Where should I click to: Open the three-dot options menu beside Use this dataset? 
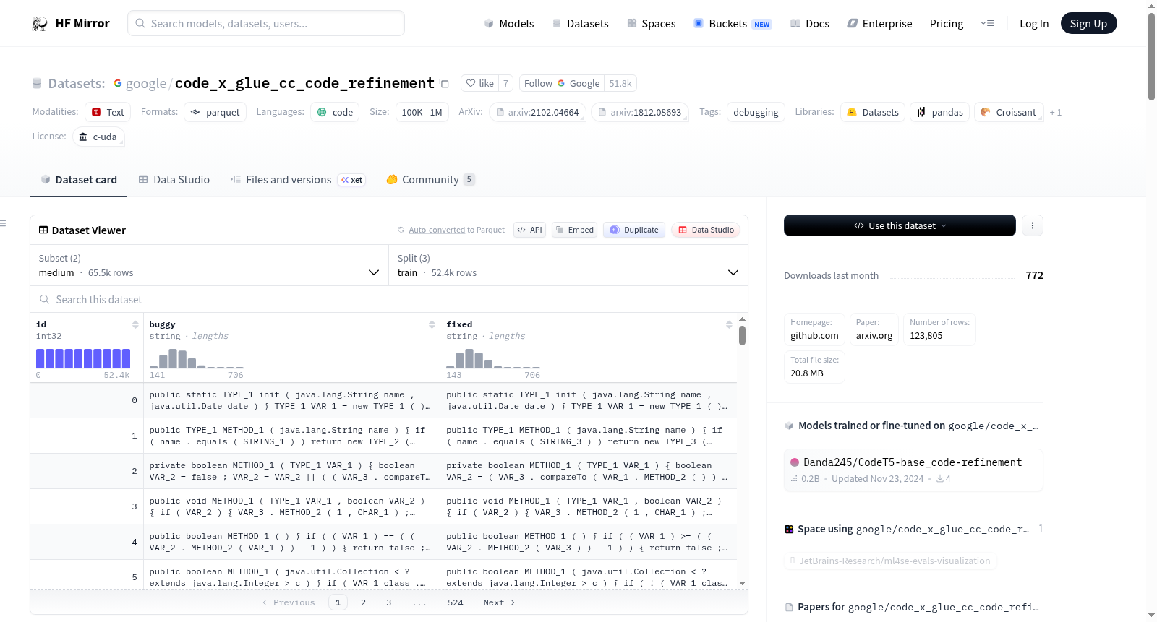(1032, 225)
